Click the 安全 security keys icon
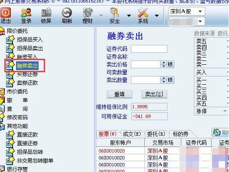The image size is (229, 172). [114, 13]
